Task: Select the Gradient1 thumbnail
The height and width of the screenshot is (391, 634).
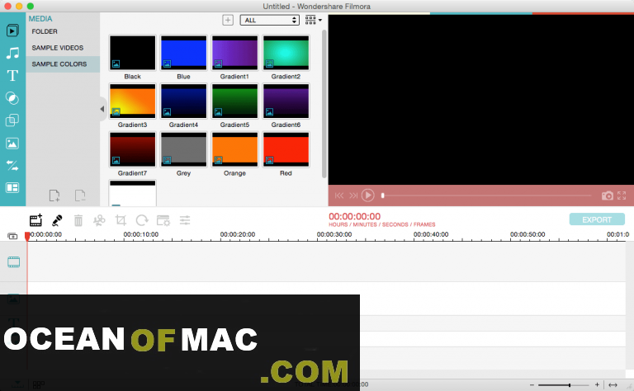Action: (x=234, y=53)
